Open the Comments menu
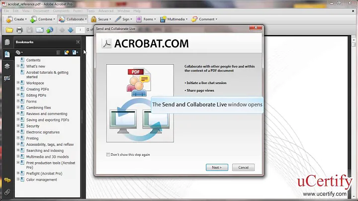 tap(61, 11)
